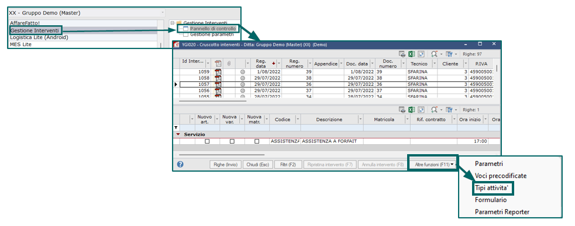Image resolution: width=575 pixels, height=226 pixels.
Task: Click the 17:00 Ora inizio cell
Action: pyautogui.click(x=473, y=141)
